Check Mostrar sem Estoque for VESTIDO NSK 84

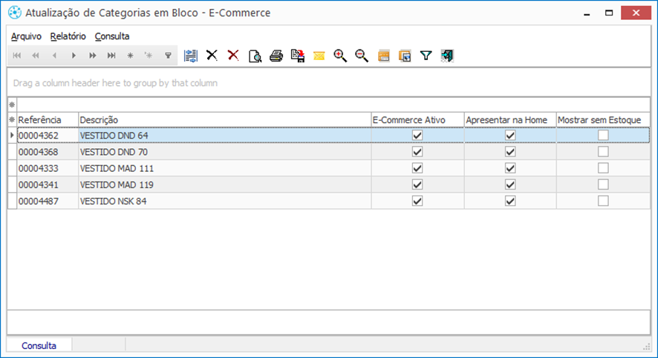tap(603, 201)
